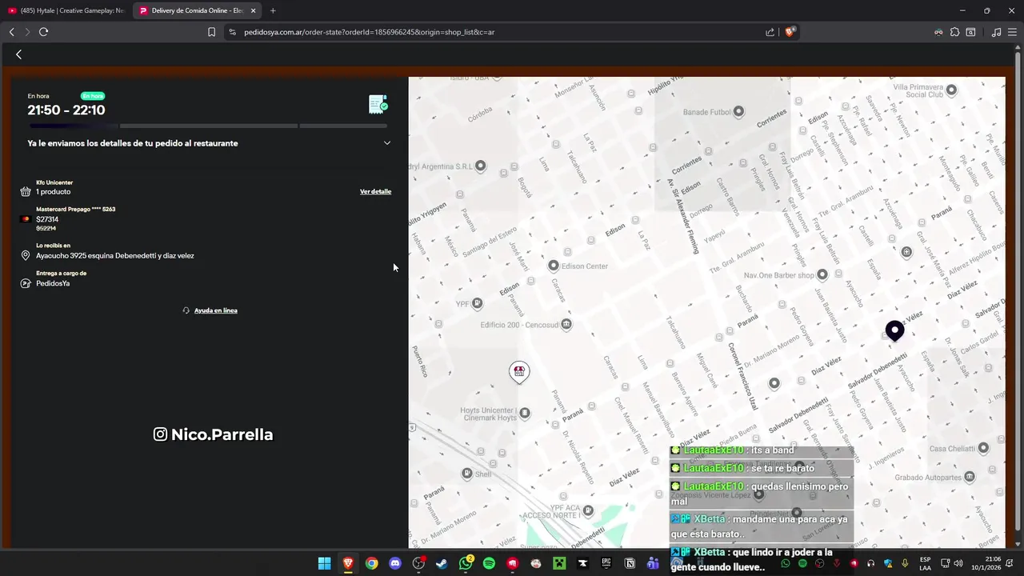Viewport: 1024px width, 576px height.
Task: Click the Mastercard Prepago payment text
Action: [x=75, y=210]
